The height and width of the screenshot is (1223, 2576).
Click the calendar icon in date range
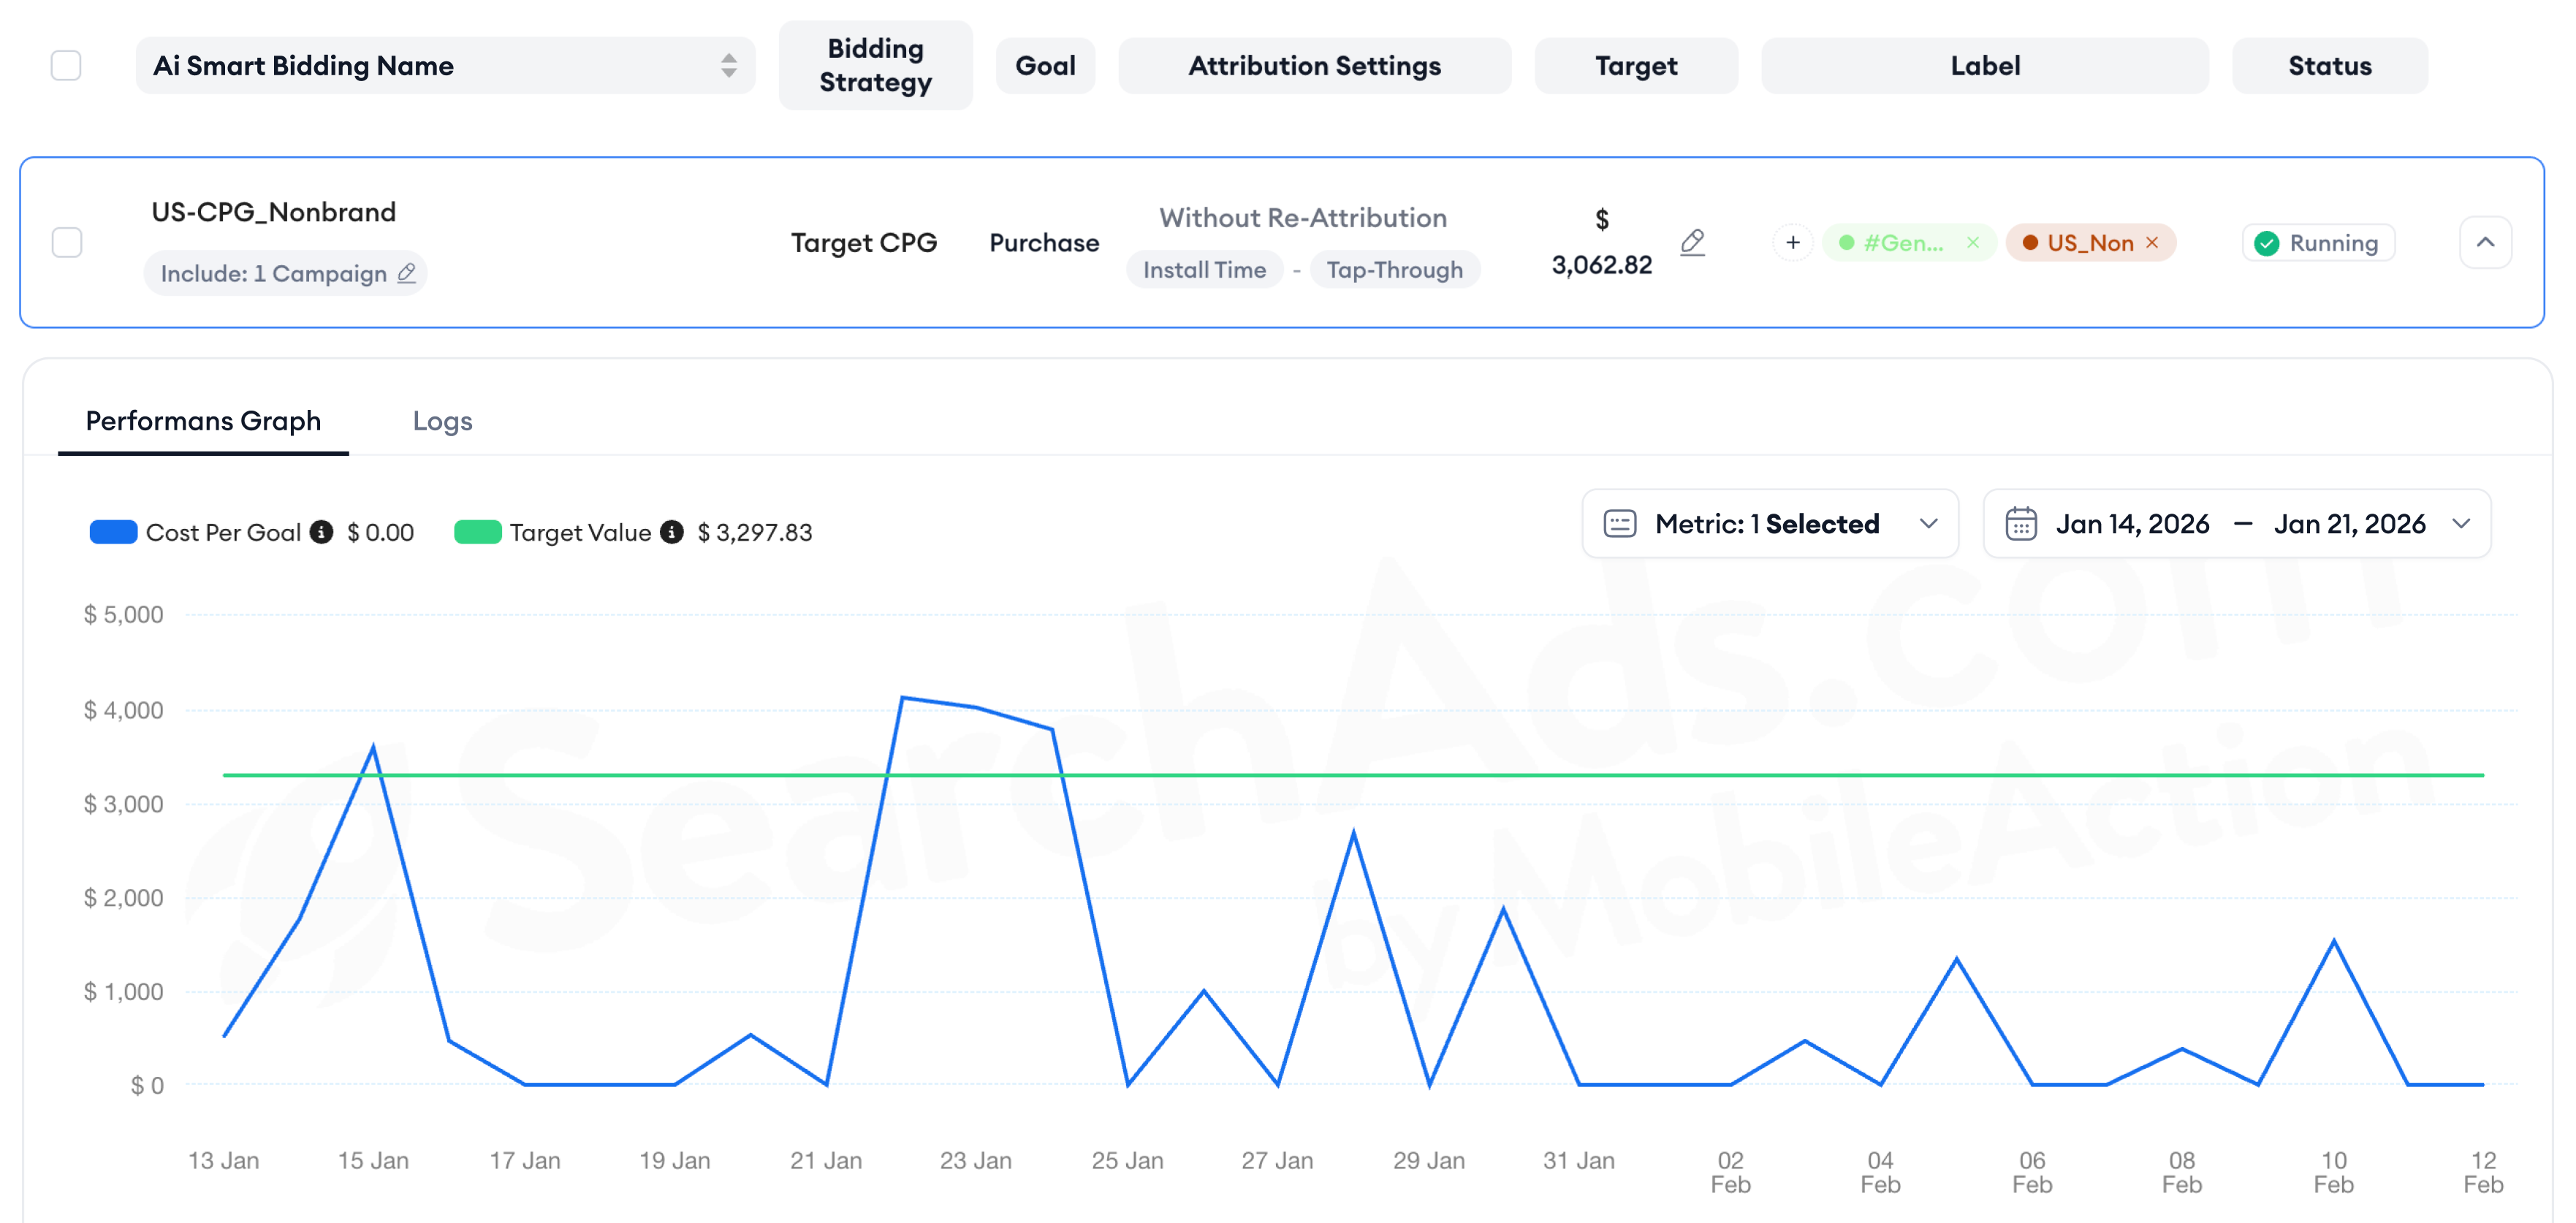pos(2020,524)
